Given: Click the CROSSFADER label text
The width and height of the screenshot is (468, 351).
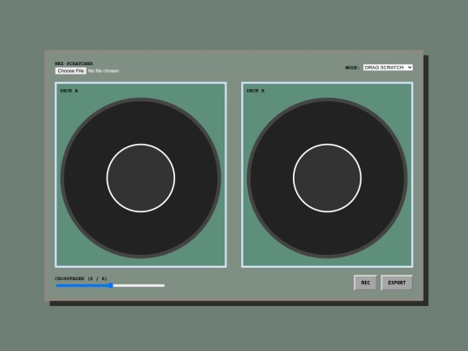Looking at the screenshot, I should click(81, 278).
